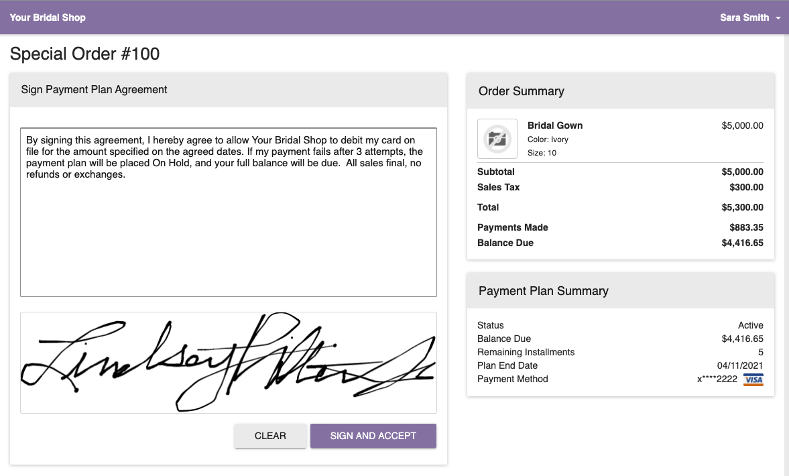The image size is (789, 476).
Task: Open the Sara Smith dropdown arrow
Action: pyautogui.click(x=778, y=18)
